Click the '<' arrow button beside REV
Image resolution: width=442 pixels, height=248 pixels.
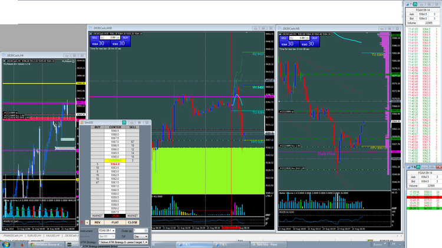click(x=87, y=223)
